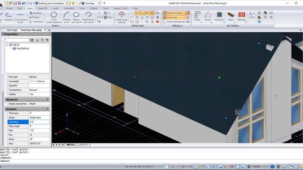Close the First Floor Plan.dwg tab
Screen dimensions: 303x170
(x=45, y=30)
